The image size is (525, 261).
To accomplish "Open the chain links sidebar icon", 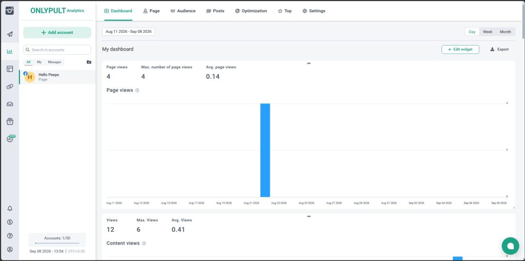I will tap(10, 86).
